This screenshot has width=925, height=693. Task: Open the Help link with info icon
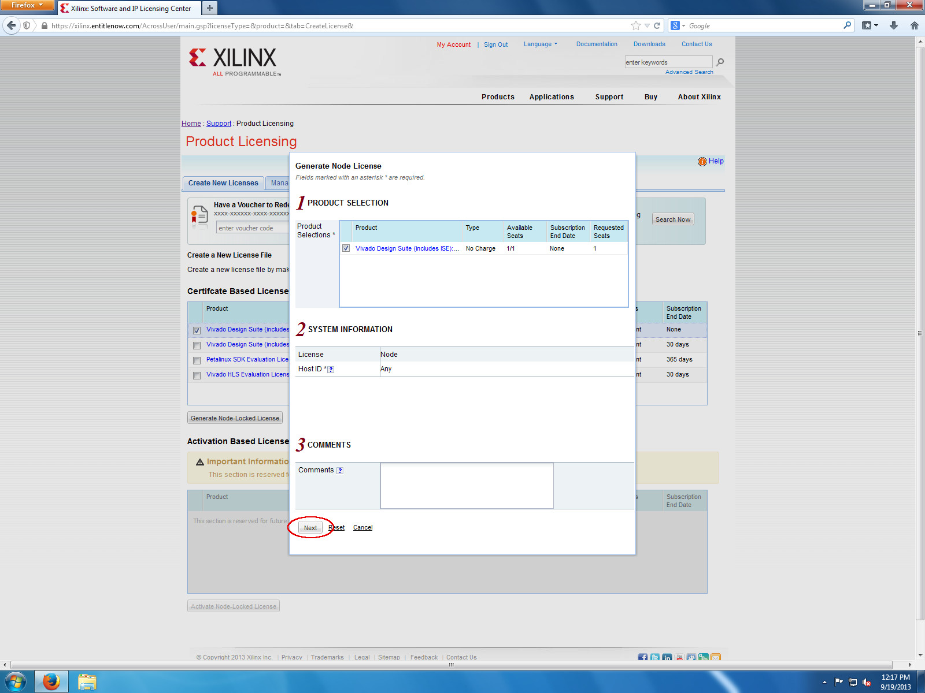711,161
